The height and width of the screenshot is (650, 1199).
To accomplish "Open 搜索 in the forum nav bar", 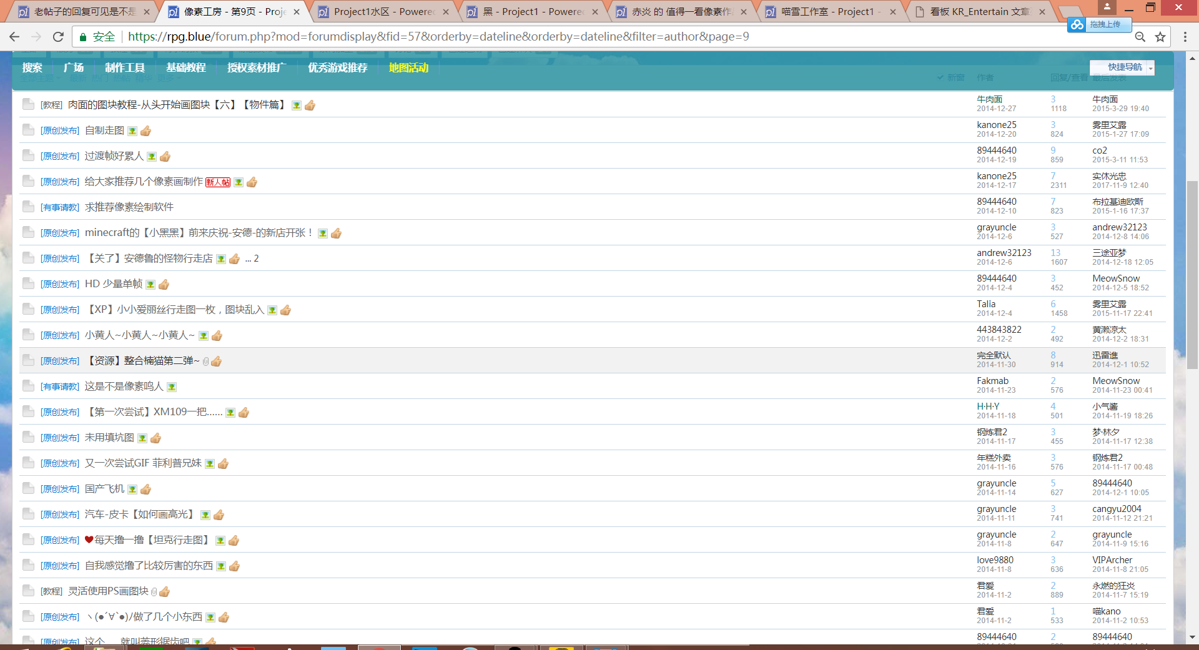I will [32, 67].
